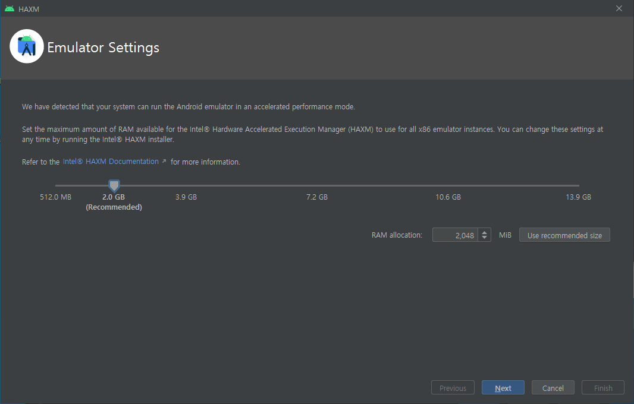634x404 pixels.
Task: Click the 512.0 MB slider label
Action: pyautogui.click(x=55, y=197)
